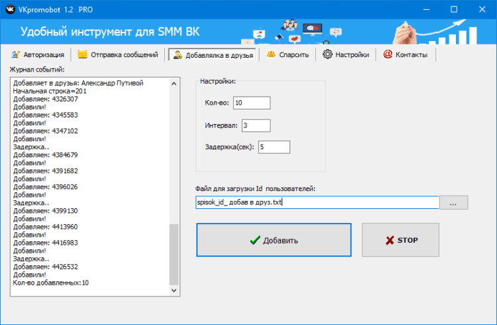
Task: Click the green checkmark on Добавить button
Action: [255, 240]
